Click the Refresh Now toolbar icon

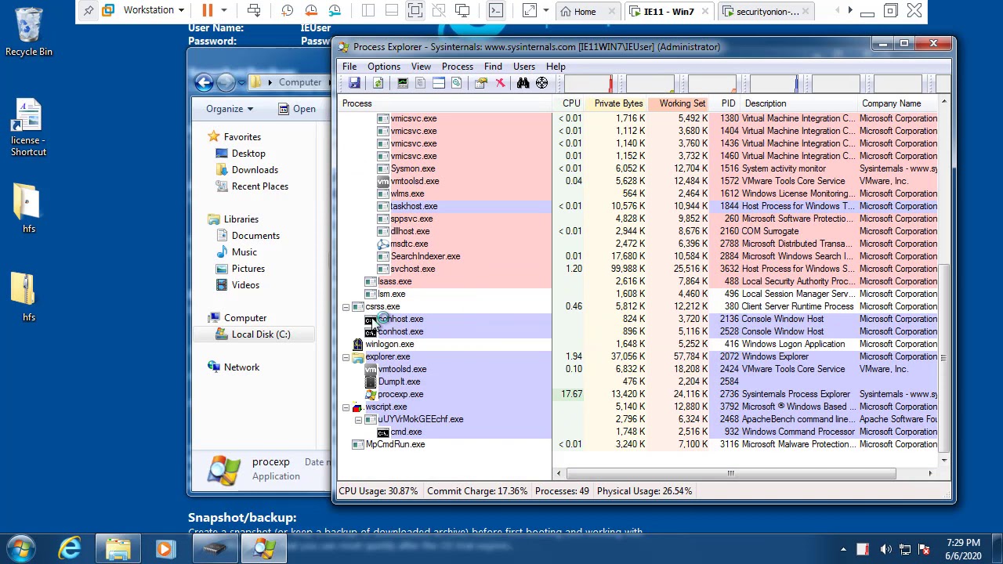[x=378, y=83]
